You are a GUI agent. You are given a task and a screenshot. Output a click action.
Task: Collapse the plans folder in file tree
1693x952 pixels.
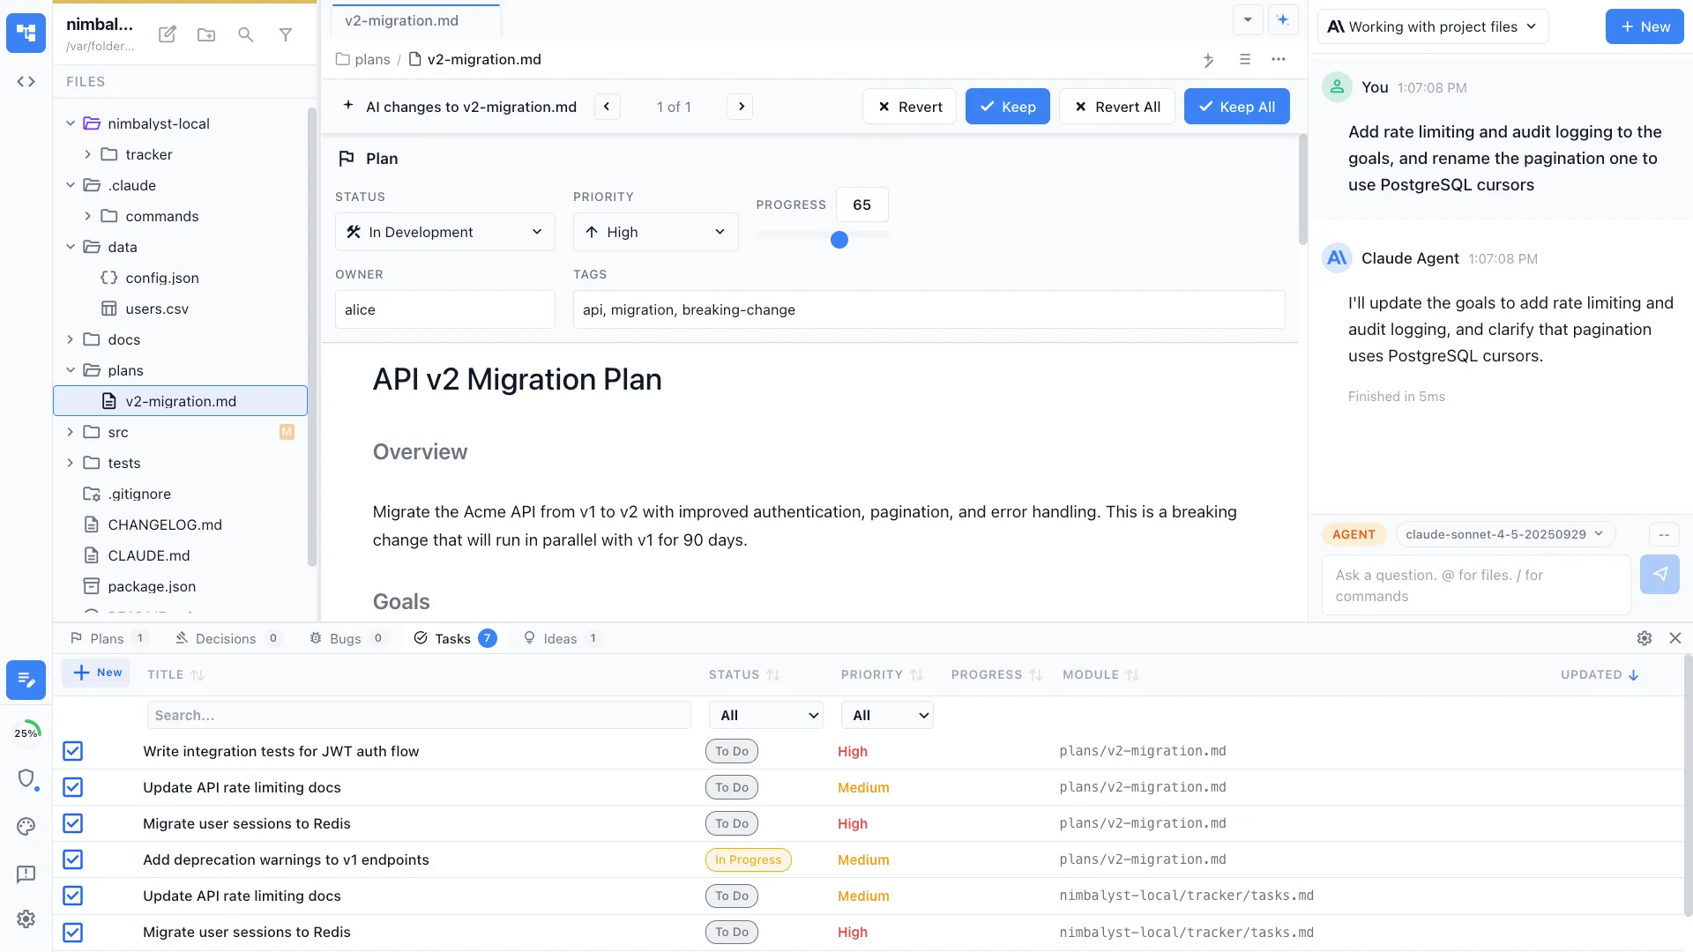(x=70, y=370)
